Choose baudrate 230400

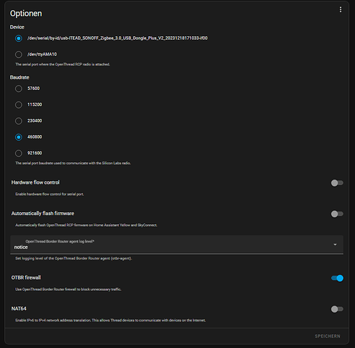[x=19, y=121]
